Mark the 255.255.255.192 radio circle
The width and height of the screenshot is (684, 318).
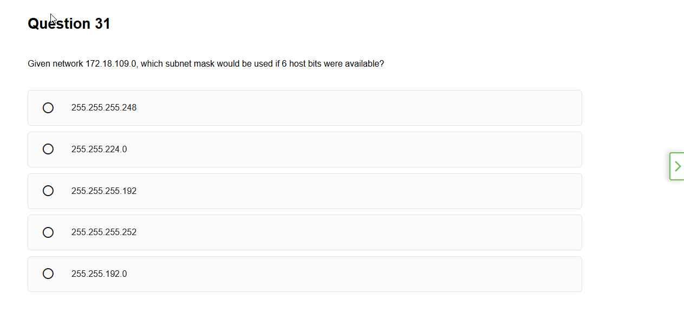click(48, 191)
